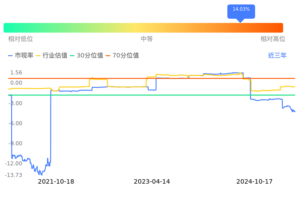Select the 相对高位 label

(x=273, y=39)
